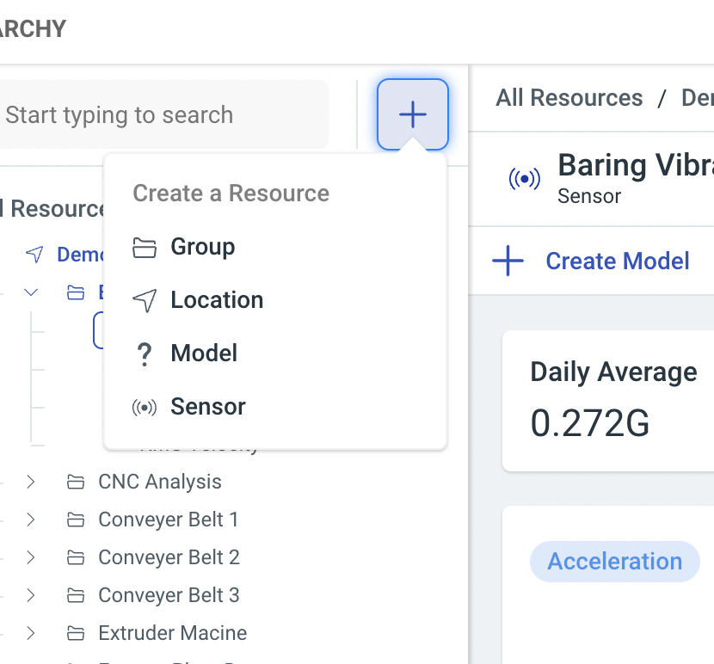714x664 pixels.
Task: Click the plus icon beside Create Model
Action: tap(508, 261)
